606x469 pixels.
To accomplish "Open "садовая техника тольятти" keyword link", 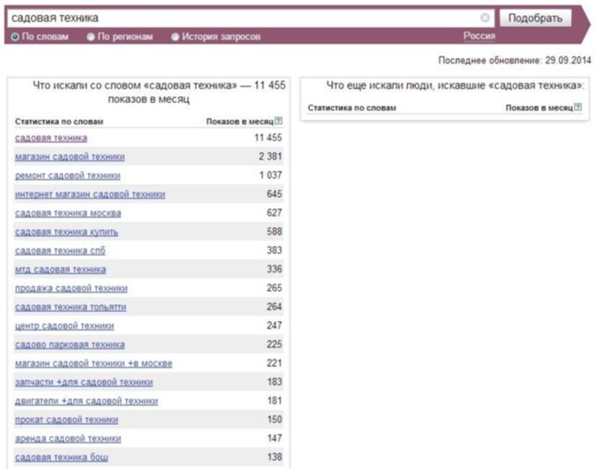I will point(70,308).
